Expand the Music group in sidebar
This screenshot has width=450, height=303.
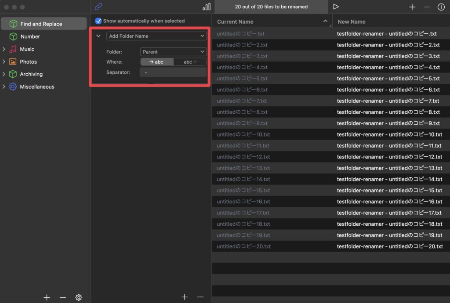point(4,49)
